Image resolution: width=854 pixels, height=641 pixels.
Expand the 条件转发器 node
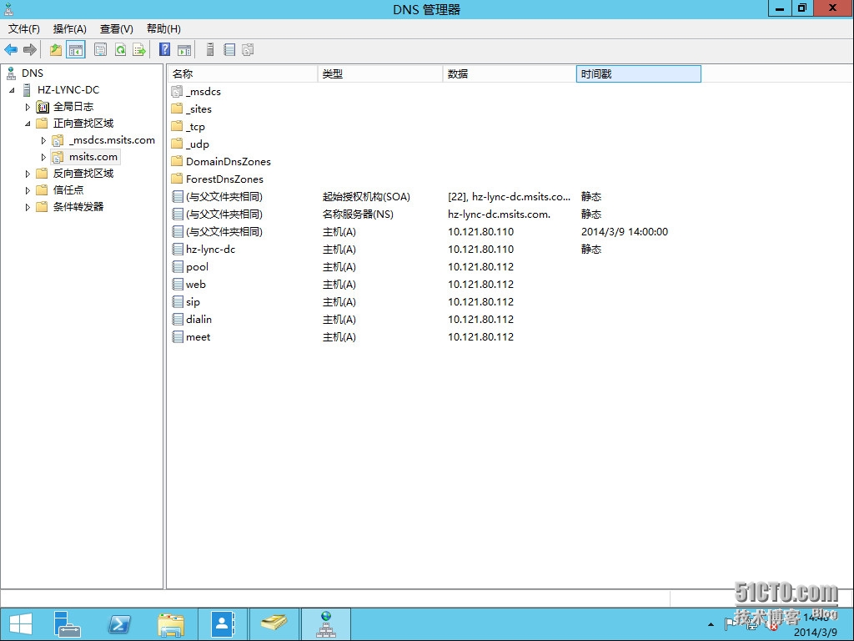click(28, 207)
